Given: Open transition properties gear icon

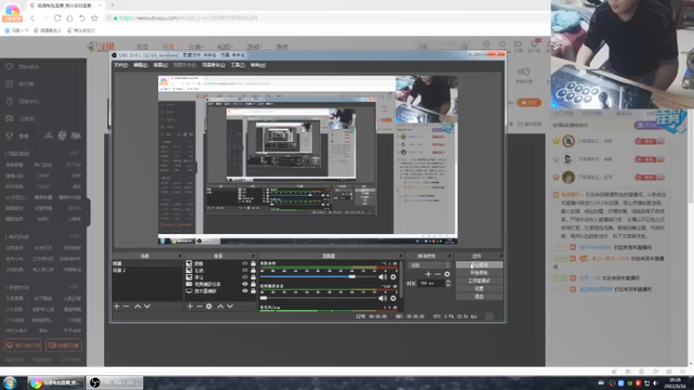Looking at the screenshot, I should 447,274.
